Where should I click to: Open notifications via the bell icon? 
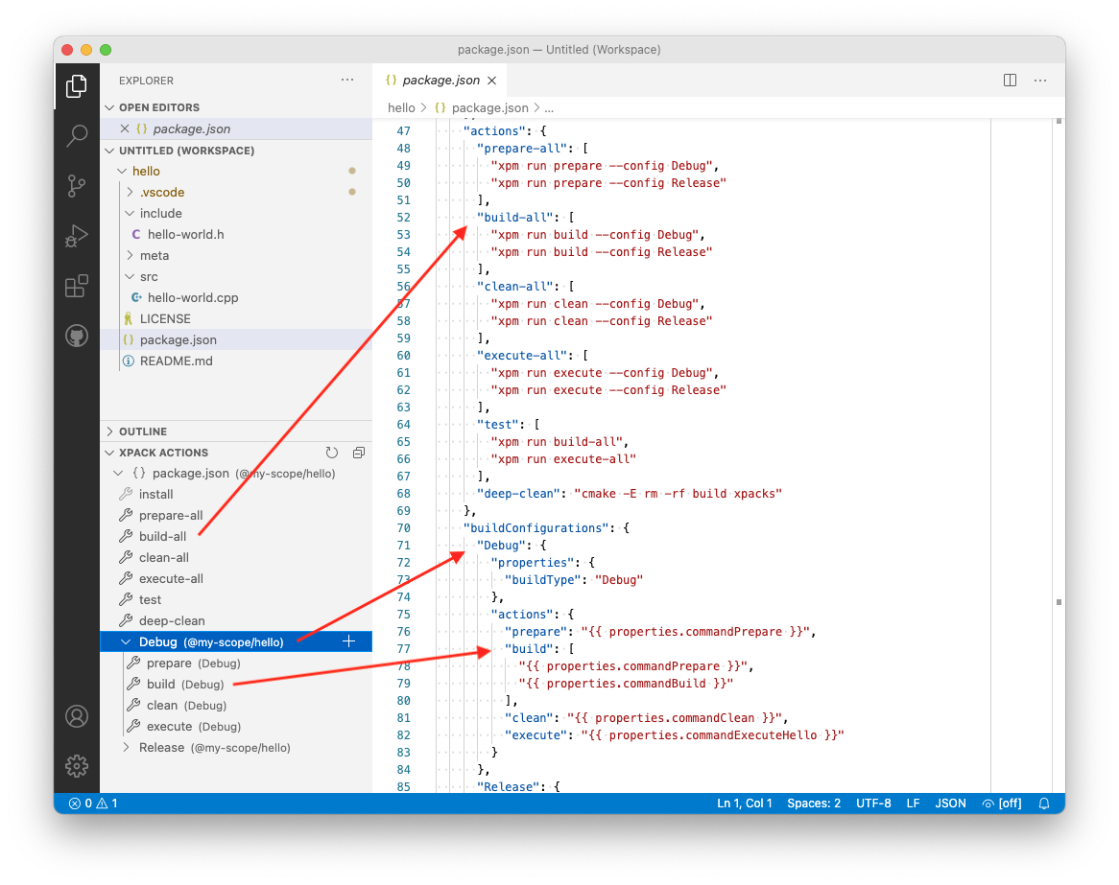(x=1044, y=803)
